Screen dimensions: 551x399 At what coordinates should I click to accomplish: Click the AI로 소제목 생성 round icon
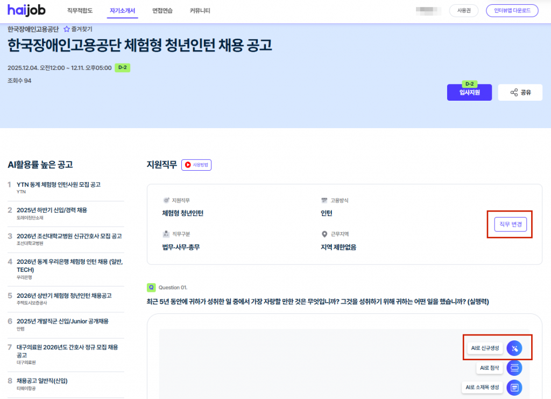[x=514, y=387]
